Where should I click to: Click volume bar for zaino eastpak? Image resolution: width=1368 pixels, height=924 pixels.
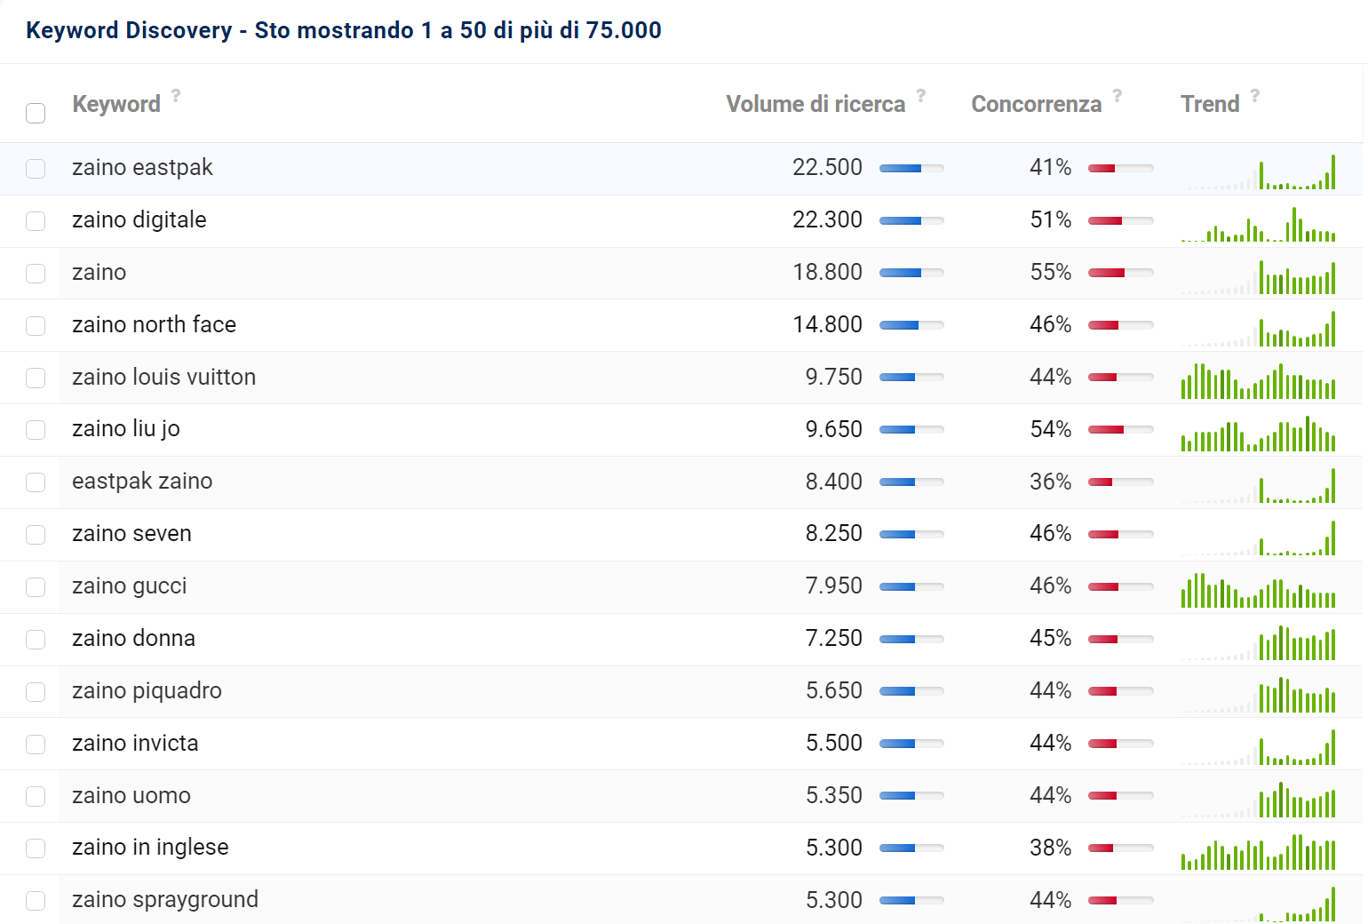coord(911,168)
